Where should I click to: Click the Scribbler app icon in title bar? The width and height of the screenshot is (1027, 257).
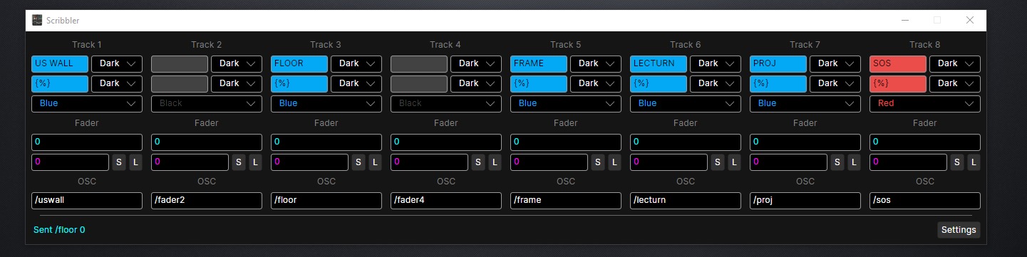(37, 21)
